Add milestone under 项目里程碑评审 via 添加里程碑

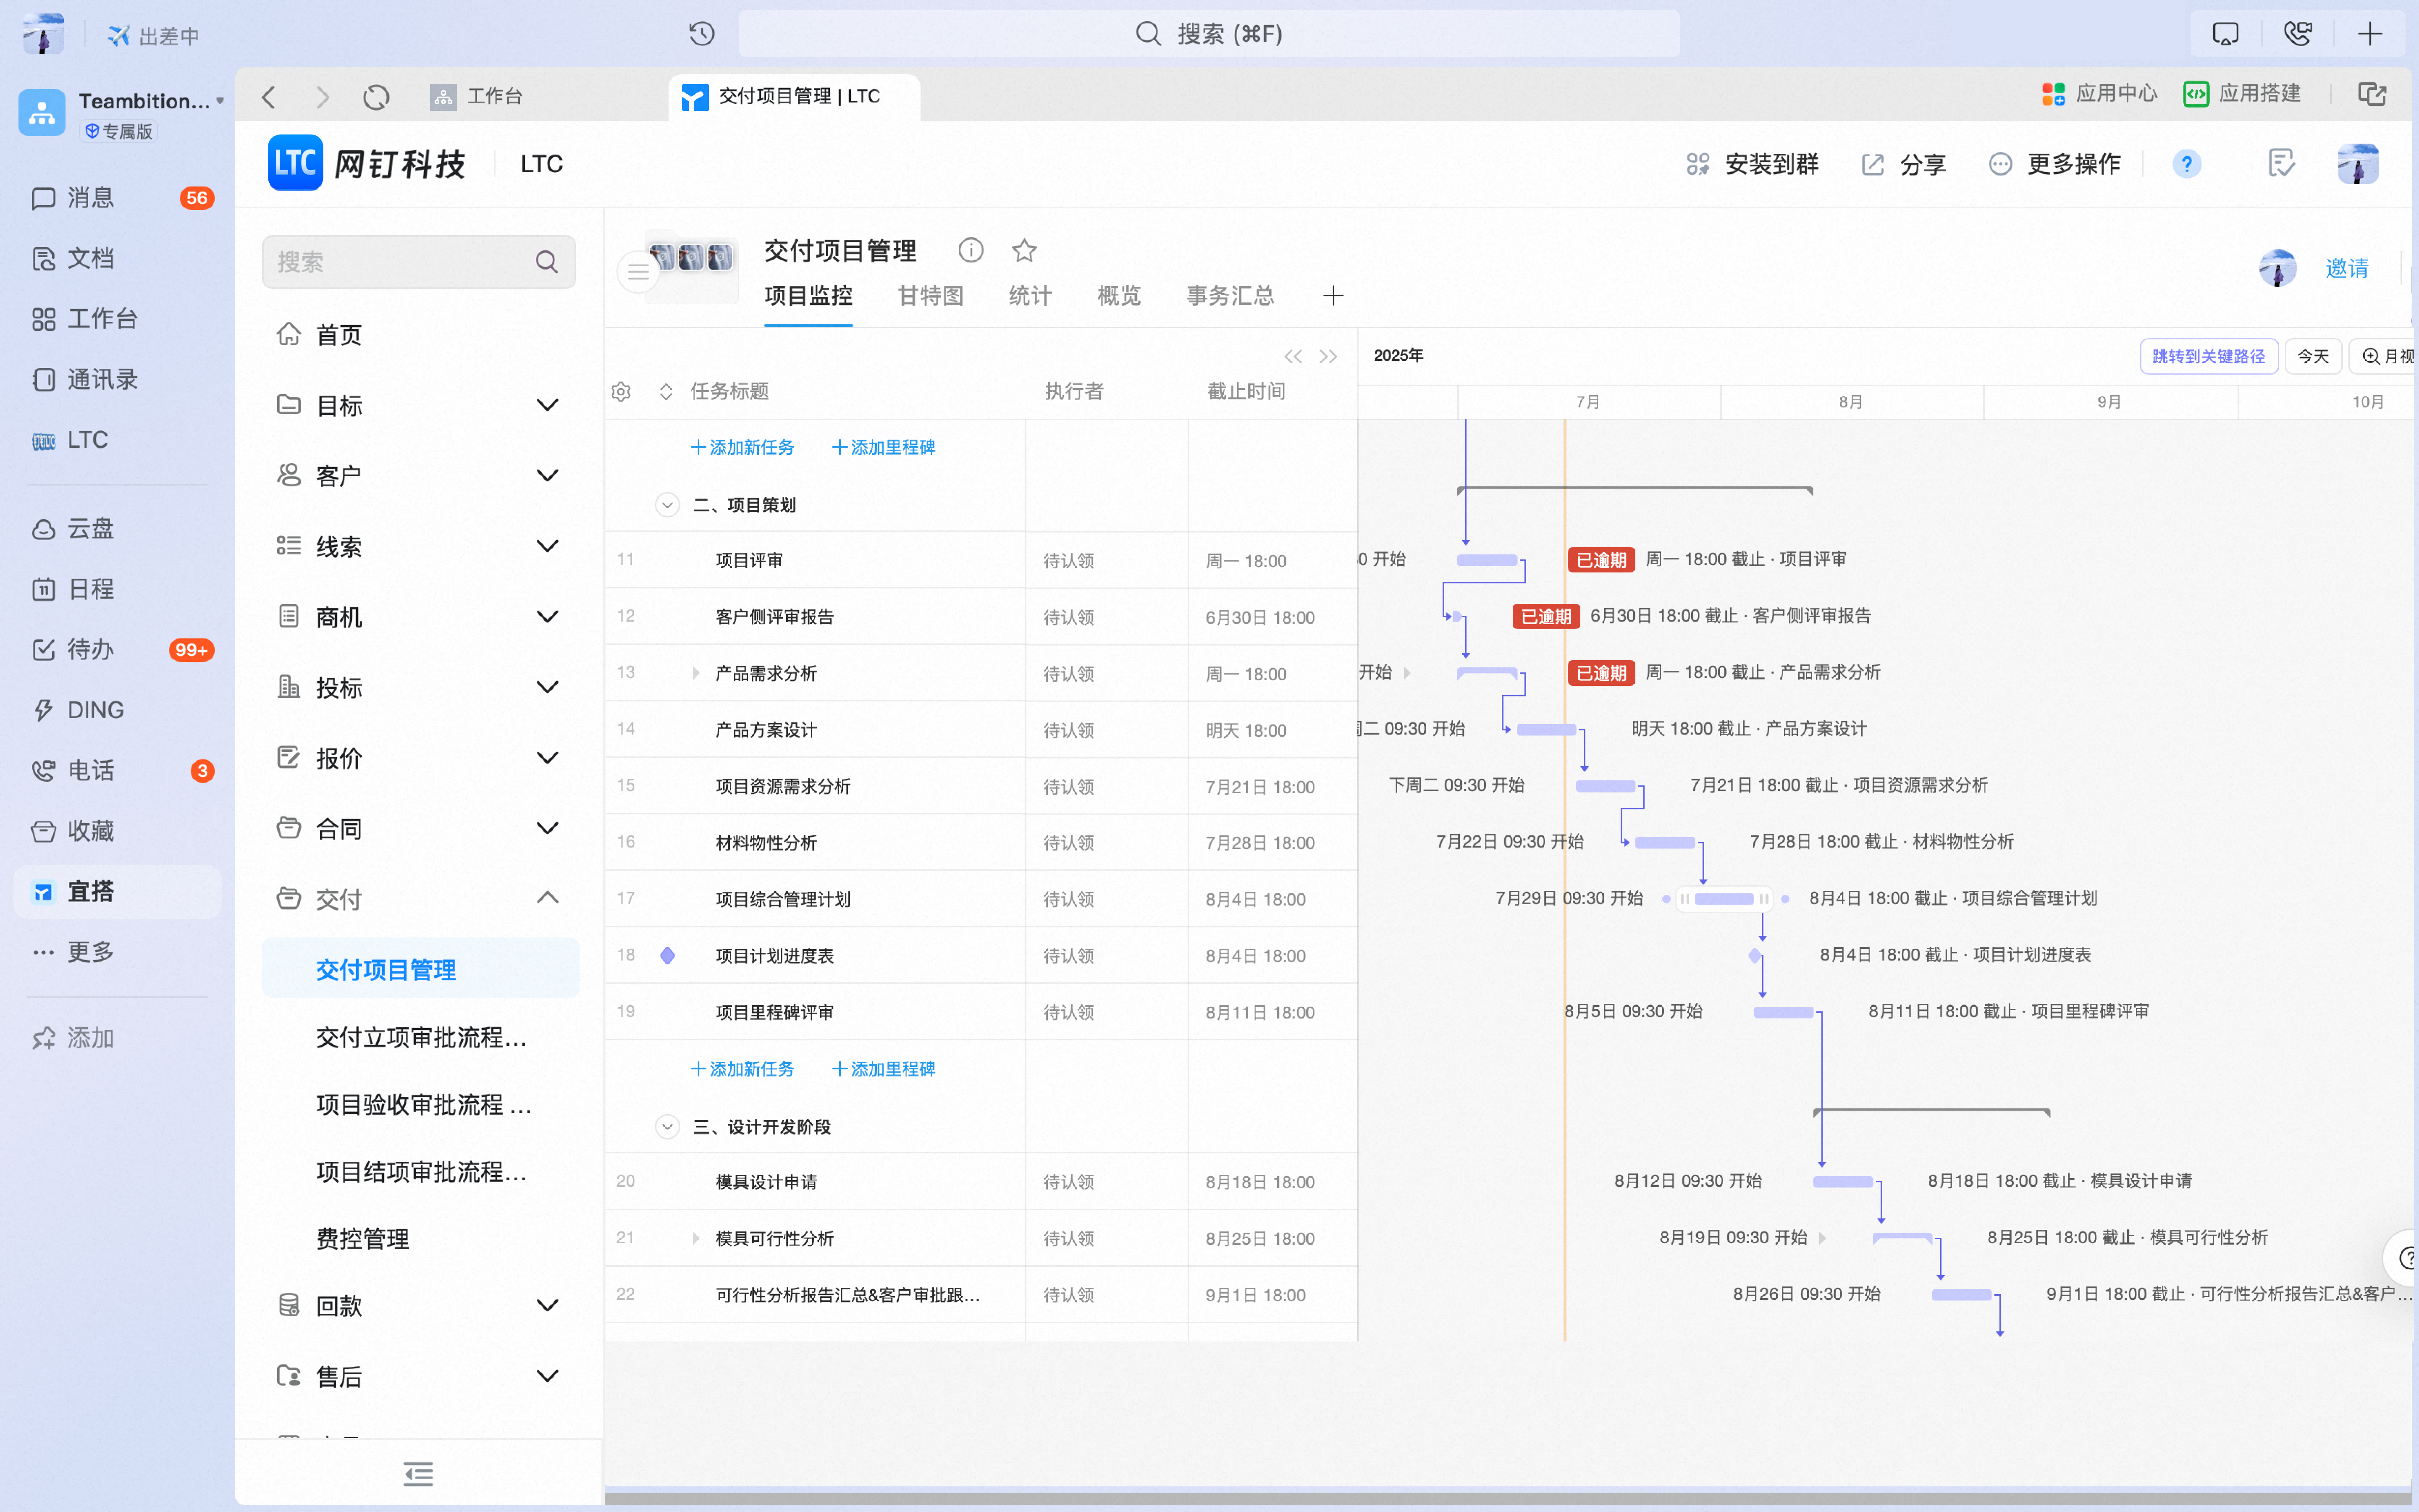point(884,1069)
